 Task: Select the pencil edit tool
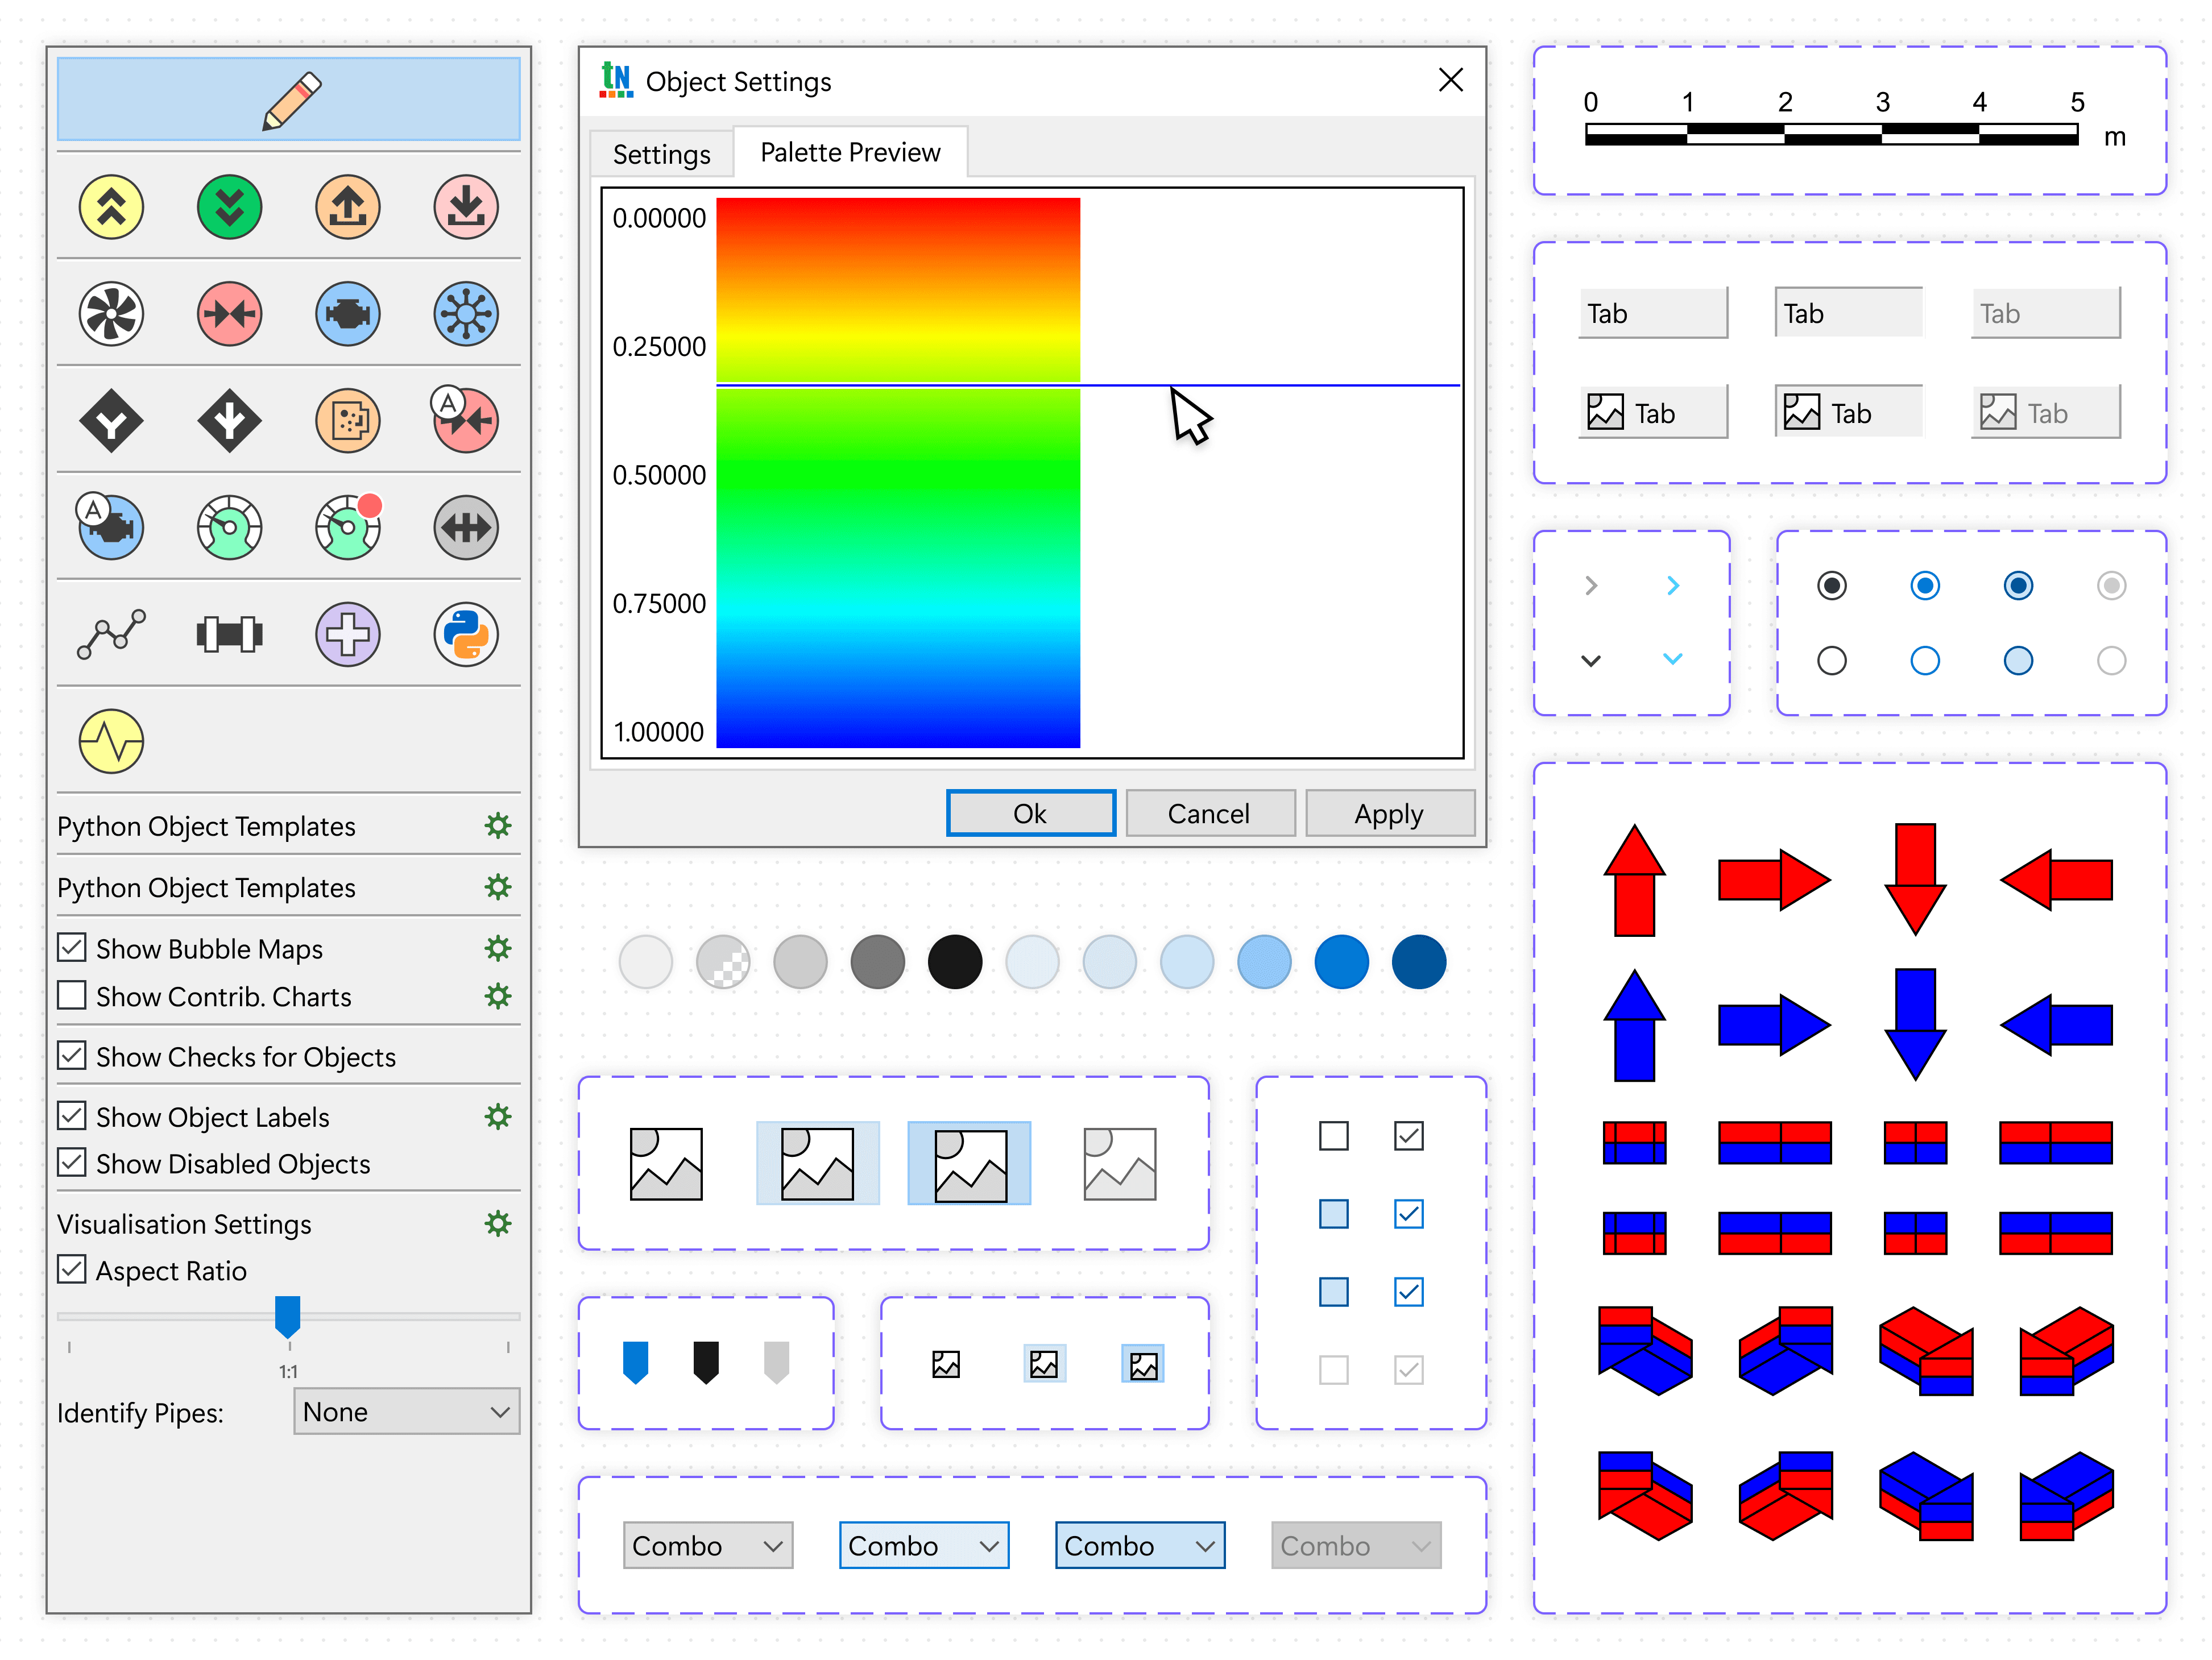click(x=288, y=99)
